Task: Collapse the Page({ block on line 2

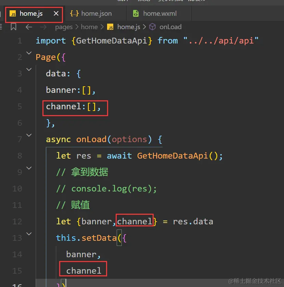Action: coord(29,53)
